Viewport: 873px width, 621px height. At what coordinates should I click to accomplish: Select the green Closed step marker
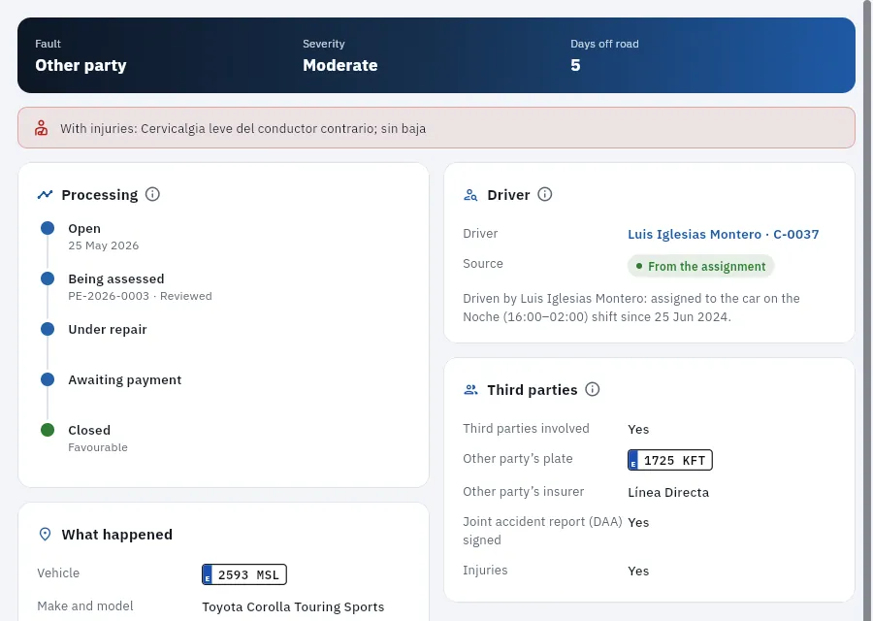point(48,430)
